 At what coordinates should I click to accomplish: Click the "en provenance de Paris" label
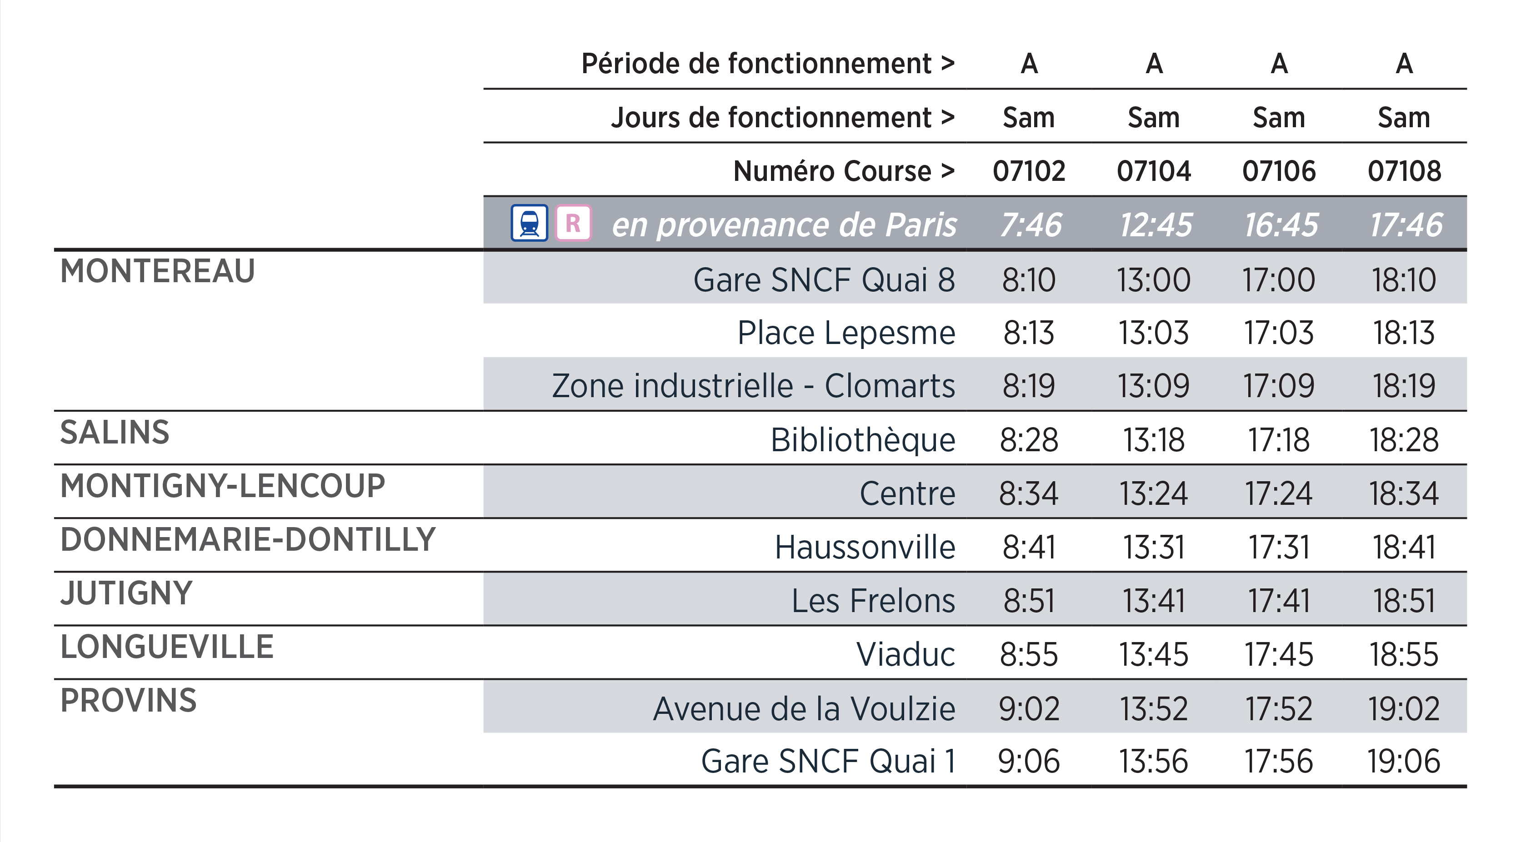pyautogui.click(x=784, y=225)
